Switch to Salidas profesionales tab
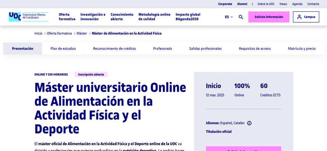The width and height of the screenshot is (327, 151). [206, 49]
